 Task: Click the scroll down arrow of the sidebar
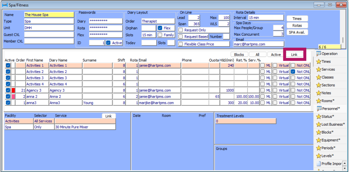click(345, 168)
